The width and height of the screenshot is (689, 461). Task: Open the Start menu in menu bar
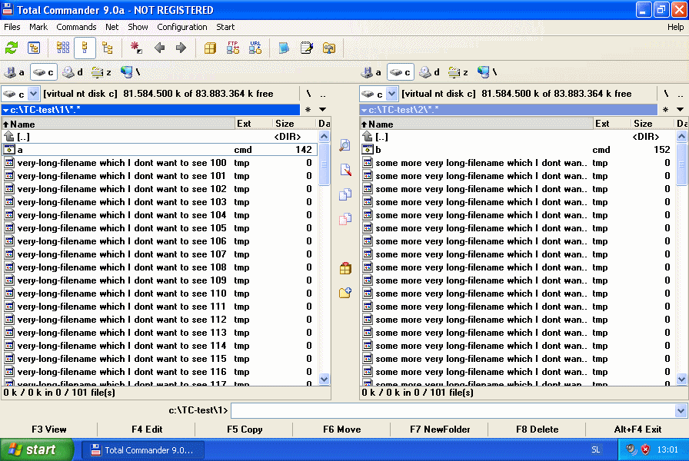[225, 27]
